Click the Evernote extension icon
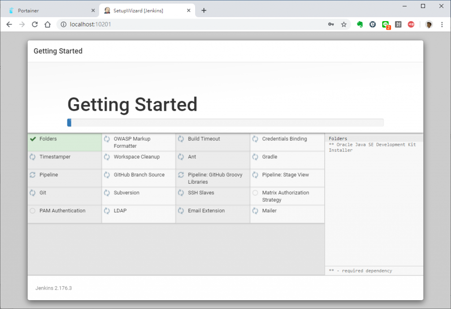451x309 pixels. (x=360, y=25)
